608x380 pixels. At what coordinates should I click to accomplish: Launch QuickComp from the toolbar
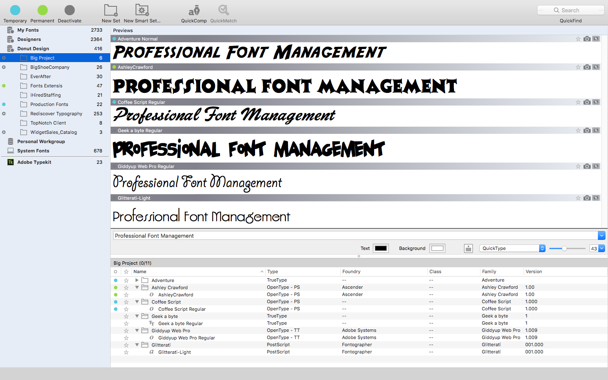pos(193,10)
